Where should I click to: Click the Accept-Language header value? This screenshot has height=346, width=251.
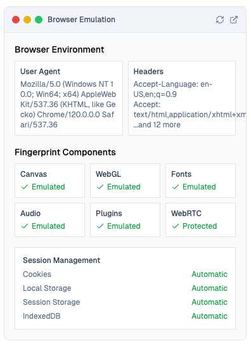pos(173,89)
